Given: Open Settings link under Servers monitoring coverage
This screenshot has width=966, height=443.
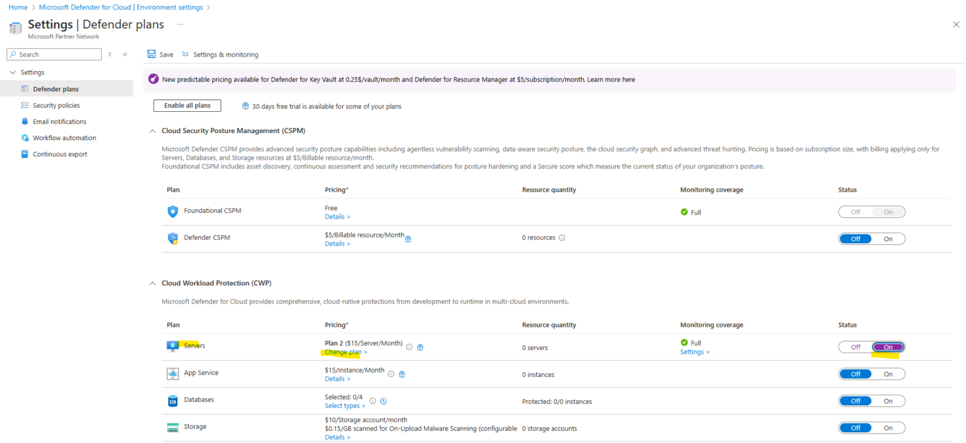Looking at the screenshot, I should click(695, 352).
